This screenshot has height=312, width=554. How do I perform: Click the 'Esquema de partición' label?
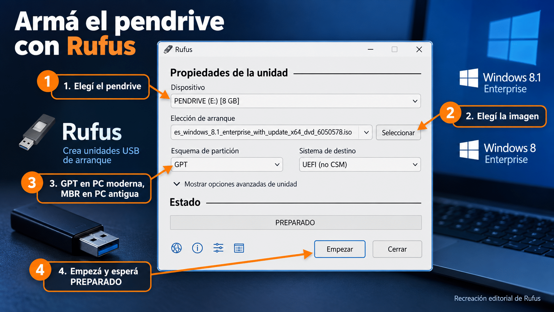click(x=205, y=151)
